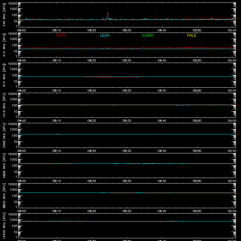This screenshot has height=241, width=241.
Task: Click 08:30 tick label under 2695 MHz plot
Action: point(127,151)
